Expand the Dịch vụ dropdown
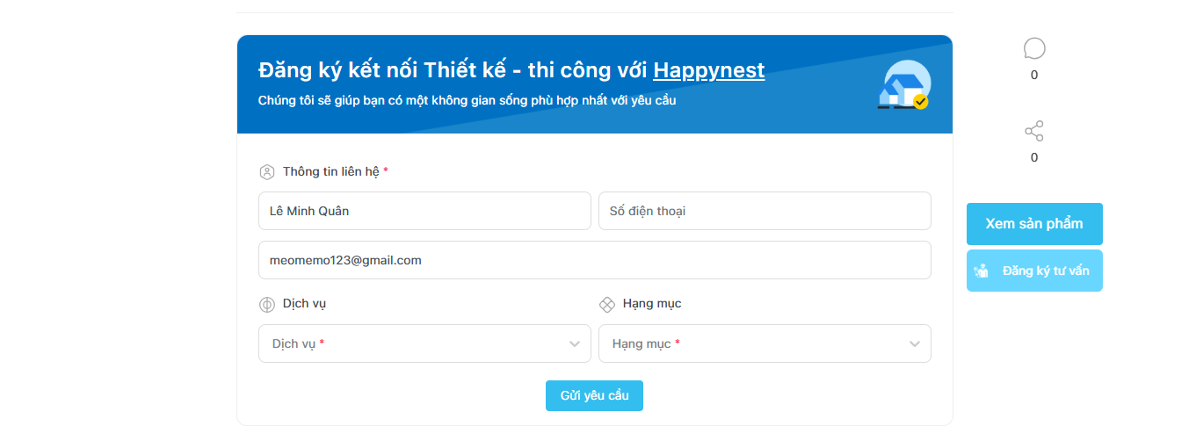 (424, 343)
